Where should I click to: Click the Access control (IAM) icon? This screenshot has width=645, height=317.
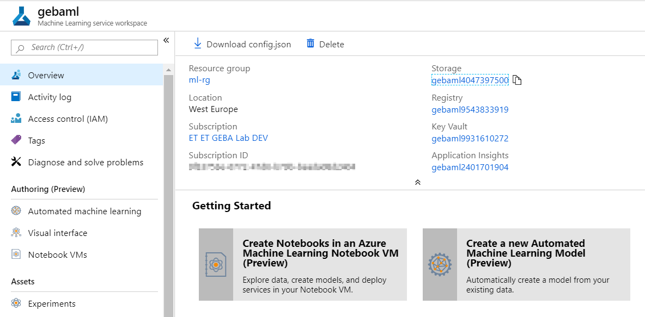point(16,119)
